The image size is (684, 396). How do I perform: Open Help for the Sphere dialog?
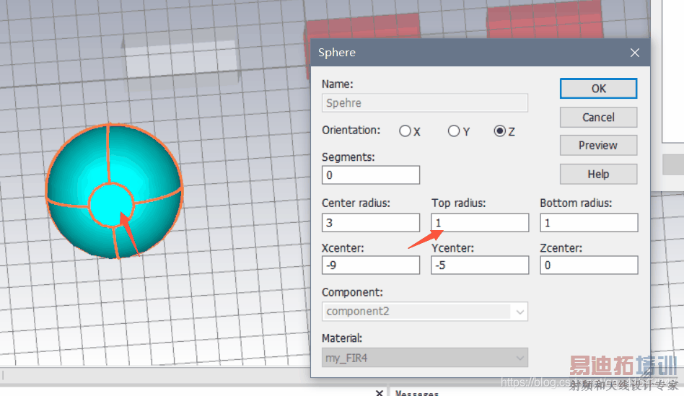click(x=598, y=174)
